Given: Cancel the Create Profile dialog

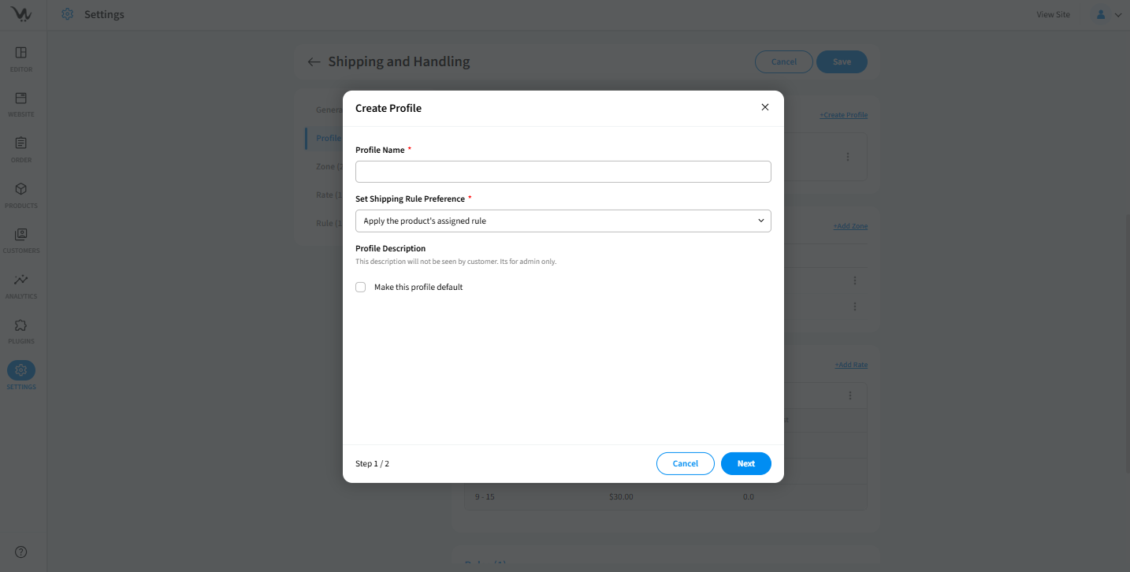Looking at the screenshot, I should pyautogui.click(x=685, y=464).
